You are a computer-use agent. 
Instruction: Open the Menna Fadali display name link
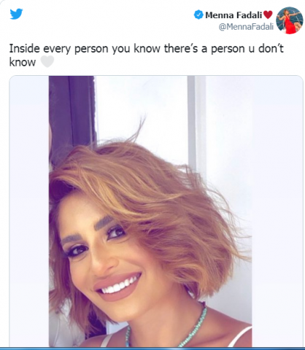[x=233, y=15]
